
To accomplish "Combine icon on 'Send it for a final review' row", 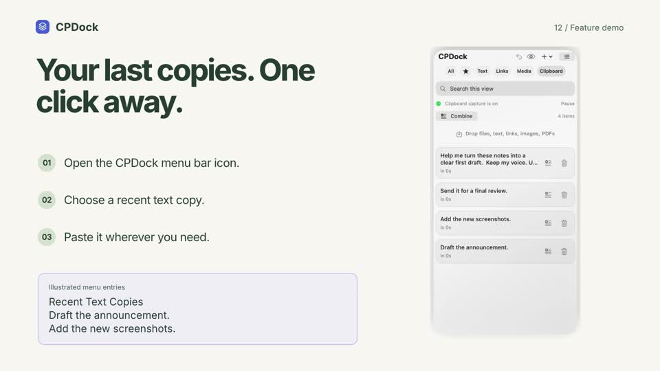I will [x=548, y=194].
